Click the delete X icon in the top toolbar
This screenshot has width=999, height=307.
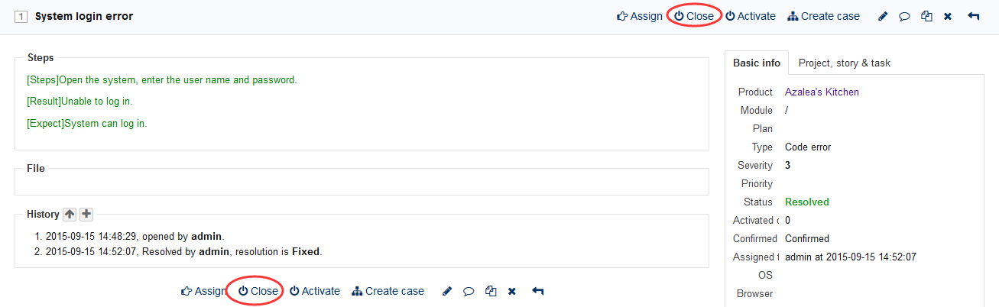click(x=948, y=16)
